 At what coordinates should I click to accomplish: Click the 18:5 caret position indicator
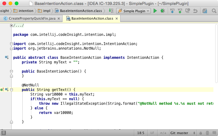point(140,133)
